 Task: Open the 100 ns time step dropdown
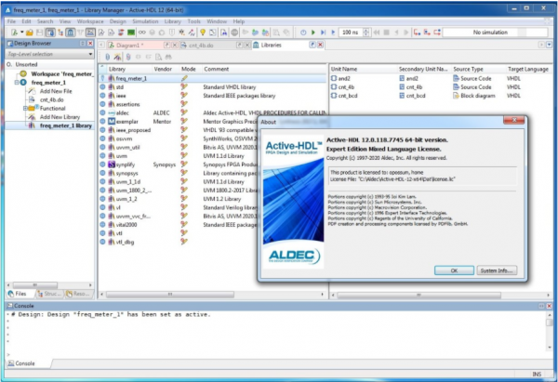coord(365,33)
